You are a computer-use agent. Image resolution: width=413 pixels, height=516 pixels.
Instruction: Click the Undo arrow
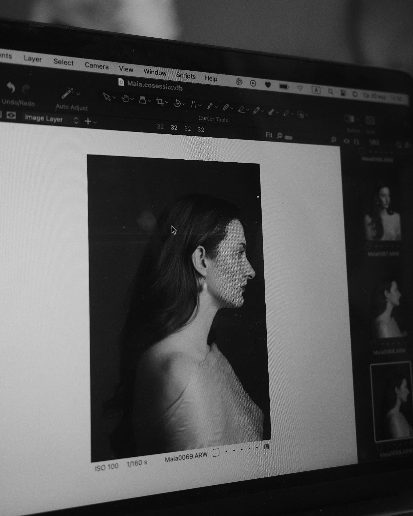pos(11,88)
